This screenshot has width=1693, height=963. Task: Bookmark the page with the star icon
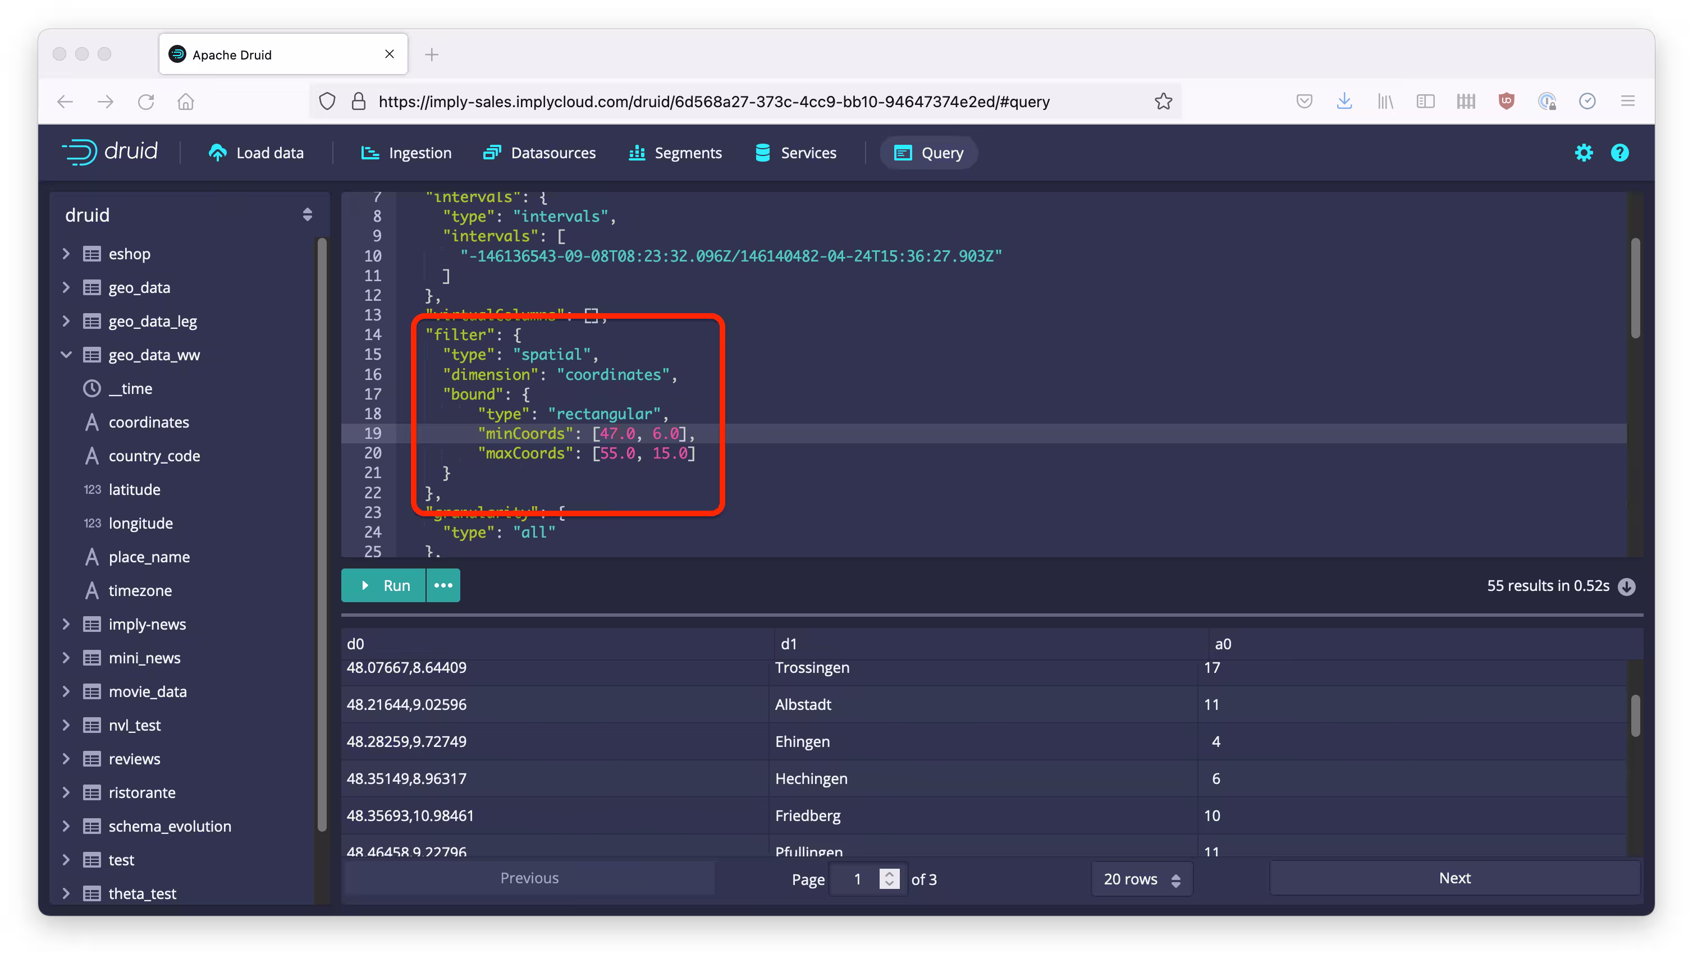1164,101
